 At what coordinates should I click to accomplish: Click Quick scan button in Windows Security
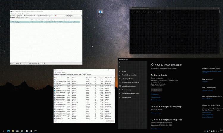click(157, 90)
